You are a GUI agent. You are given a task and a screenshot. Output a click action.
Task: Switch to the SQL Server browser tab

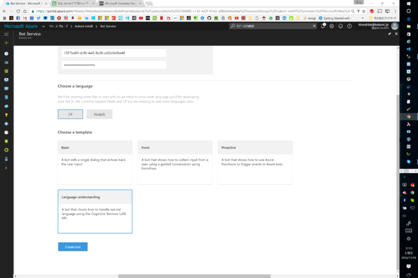73,3
